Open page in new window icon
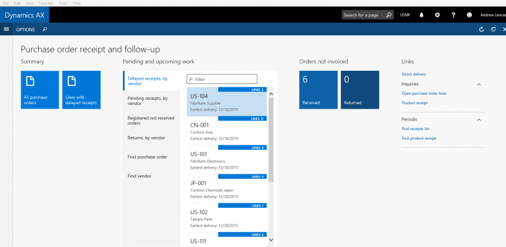506x247 pixels. point(493,29)
